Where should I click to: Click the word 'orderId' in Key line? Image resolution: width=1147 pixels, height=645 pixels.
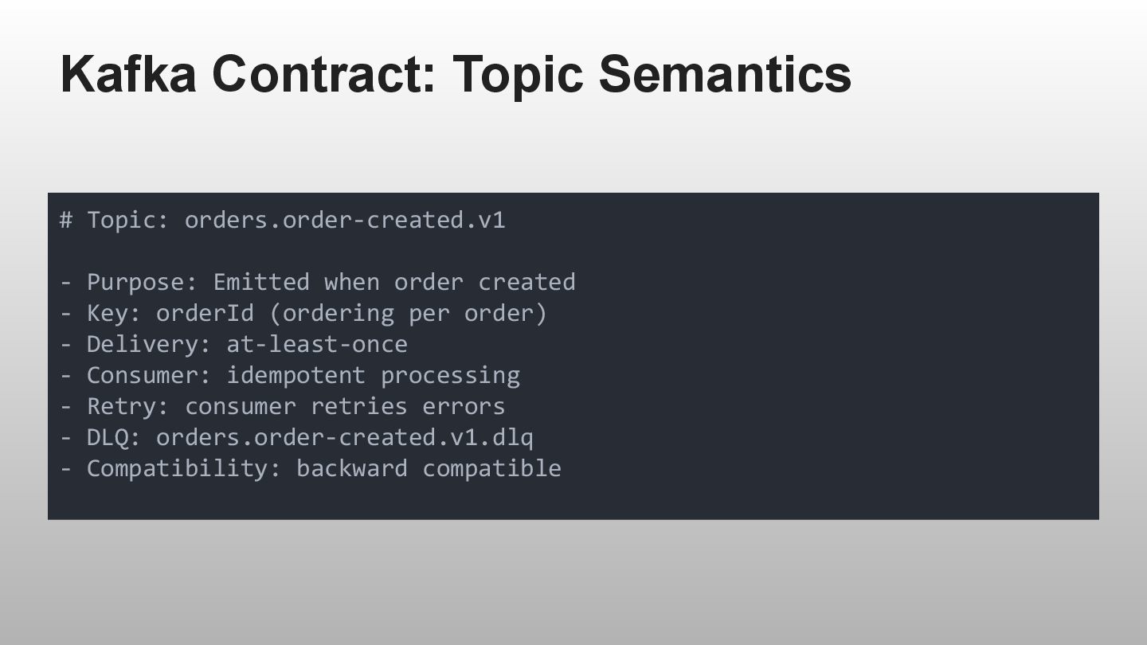click(x=205, y=313)
